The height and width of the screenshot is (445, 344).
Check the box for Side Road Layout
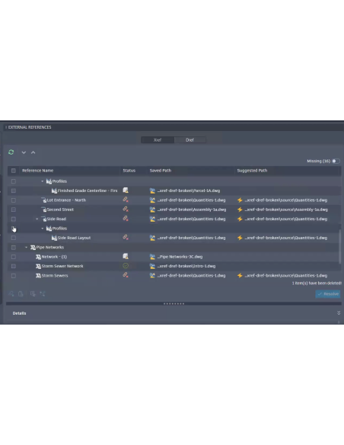click(x=13, y=238)
